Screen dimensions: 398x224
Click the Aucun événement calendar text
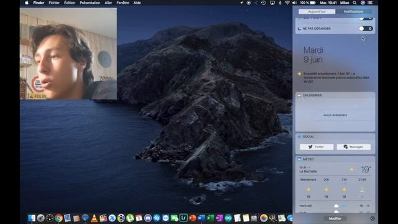[335, 115]
